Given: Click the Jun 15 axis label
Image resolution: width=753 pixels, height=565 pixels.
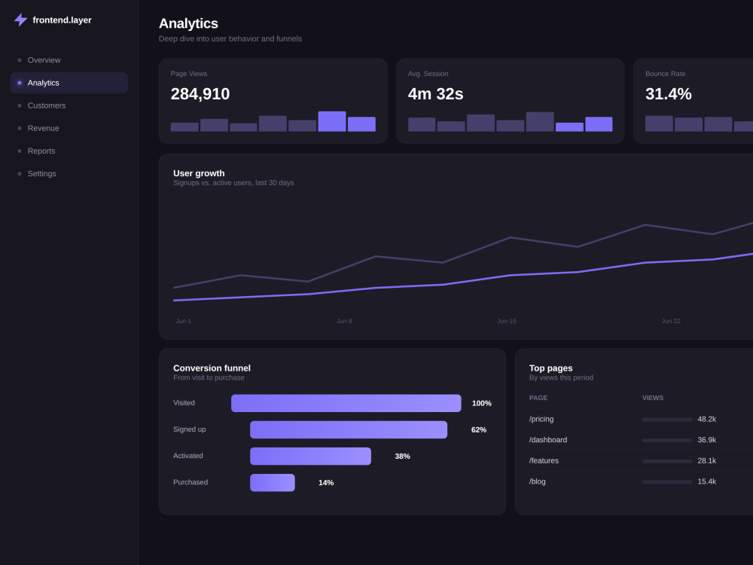Looking at the screenshot, I should coord(507,321).
